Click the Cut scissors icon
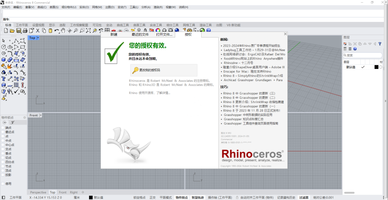This screenshot has width=388, height=200. tap(38, 30)
